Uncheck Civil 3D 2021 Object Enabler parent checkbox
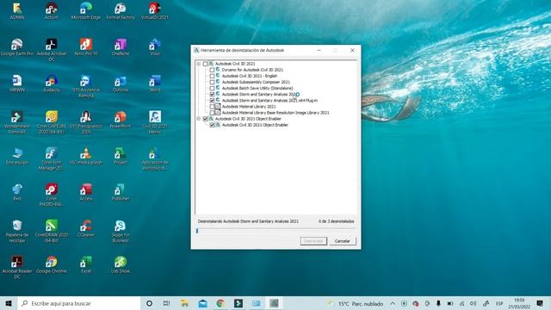This screenshot has width=551, height=310. point(205,119)
